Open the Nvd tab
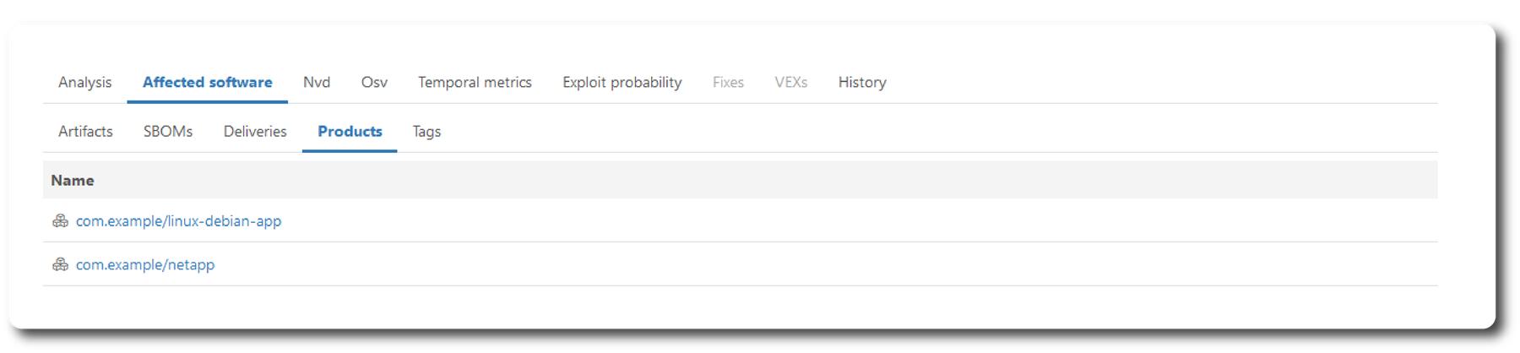Screen dimensions: 1520x353 (x=317, y=83)
